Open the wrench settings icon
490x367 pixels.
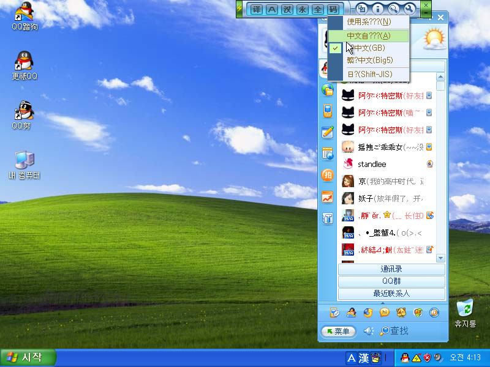(x=409, y=9)
